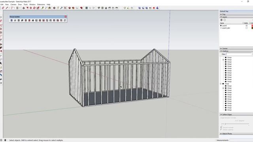Select the Rotate tool

34,8
